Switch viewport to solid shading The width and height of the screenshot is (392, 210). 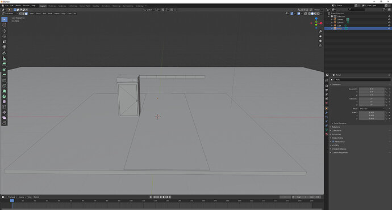[312, 14]
